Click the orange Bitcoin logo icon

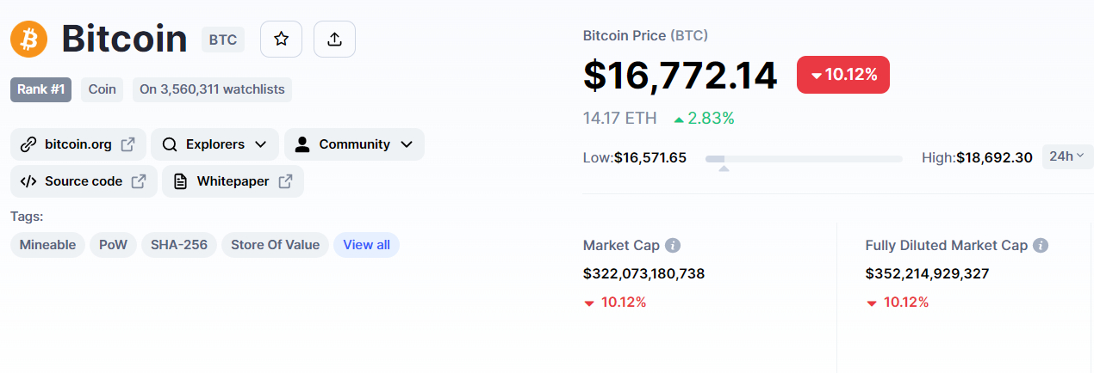28,39
